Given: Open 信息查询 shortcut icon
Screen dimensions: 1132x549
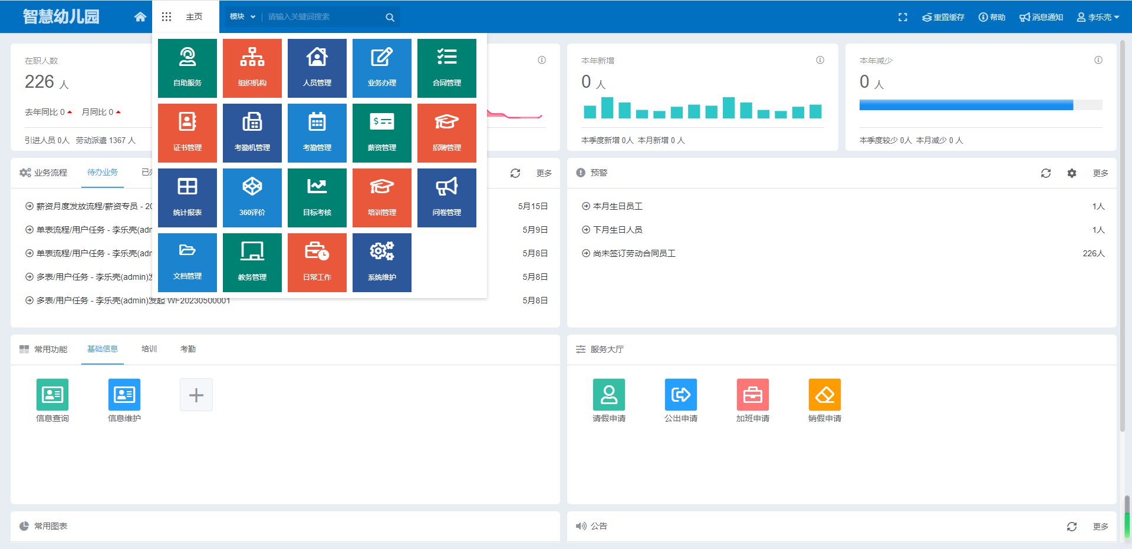Looking at the screenshot, I should pyautogui.click(x=52, y=395).
